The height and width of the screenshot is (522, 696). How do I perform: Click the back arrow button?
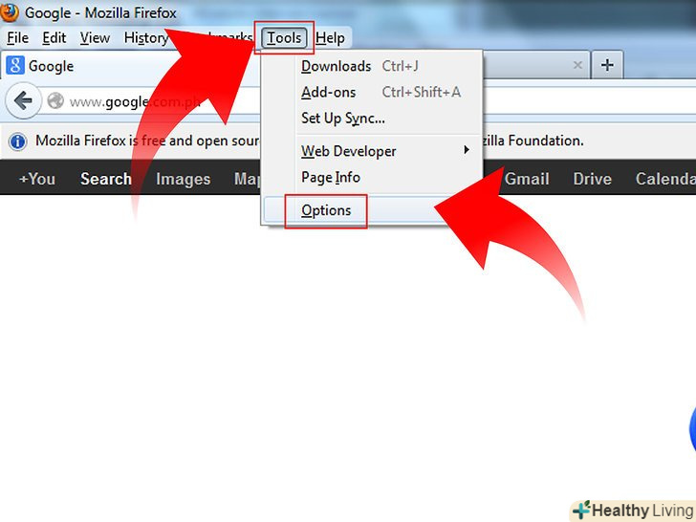pos(24,100)
